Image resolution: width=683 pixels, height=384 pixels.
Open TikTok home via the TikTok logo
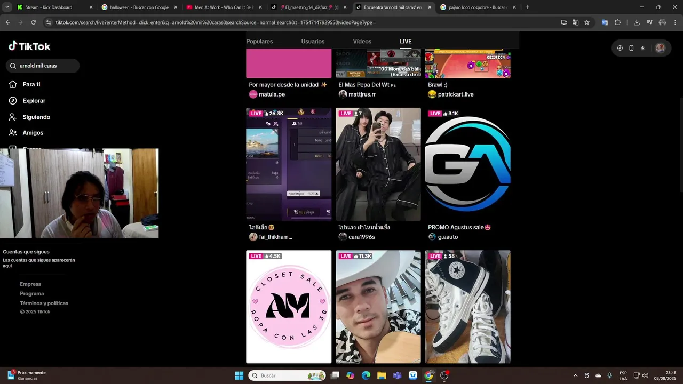click(29, 46)
